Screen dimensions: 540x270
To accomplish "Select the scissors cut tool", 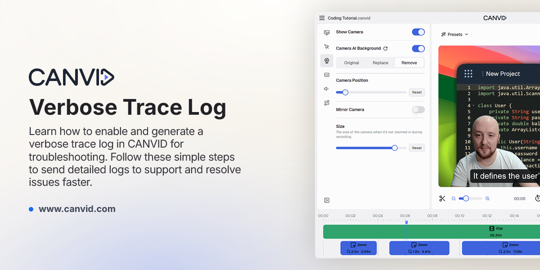I will 442,198.
